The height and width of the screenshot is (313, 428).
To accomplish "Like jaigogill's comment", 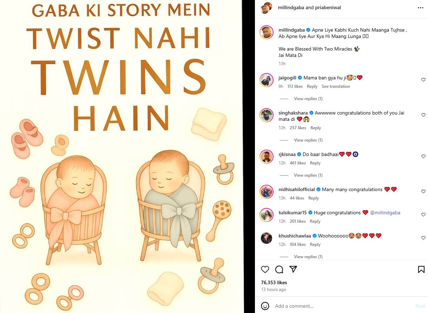I will click(423, 80).
